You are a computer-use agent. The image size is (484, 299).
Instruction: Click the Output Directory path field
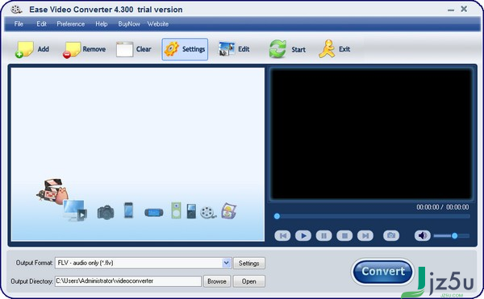[x=128, y=281]
